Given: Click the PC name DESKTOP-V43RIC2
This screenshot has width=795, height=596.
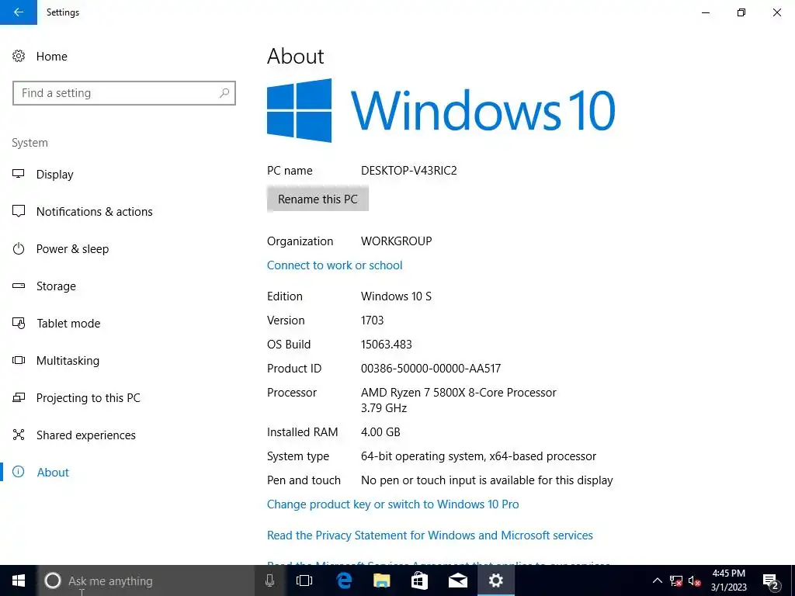Looking at the screenshot, I should click(x=408, y=171).
